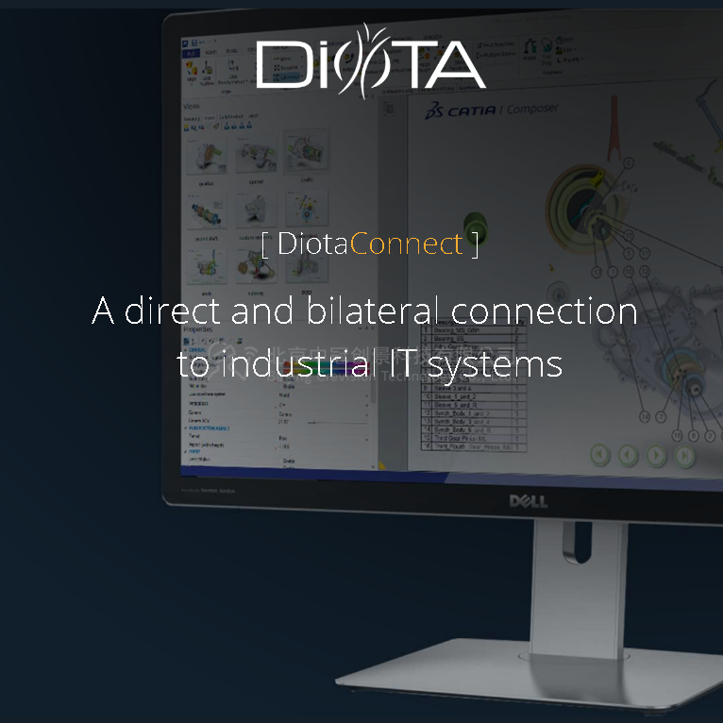This screenshot has height=723, width=723.
Task: Select BOM row 'Sleeve_1_and_2'
Action: tap(474, 396)
